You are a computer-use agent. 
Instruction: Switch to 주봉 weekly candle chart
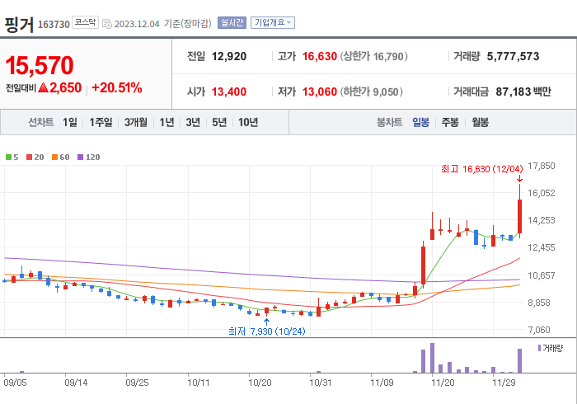pyautogui.click(x=450, y=122)
